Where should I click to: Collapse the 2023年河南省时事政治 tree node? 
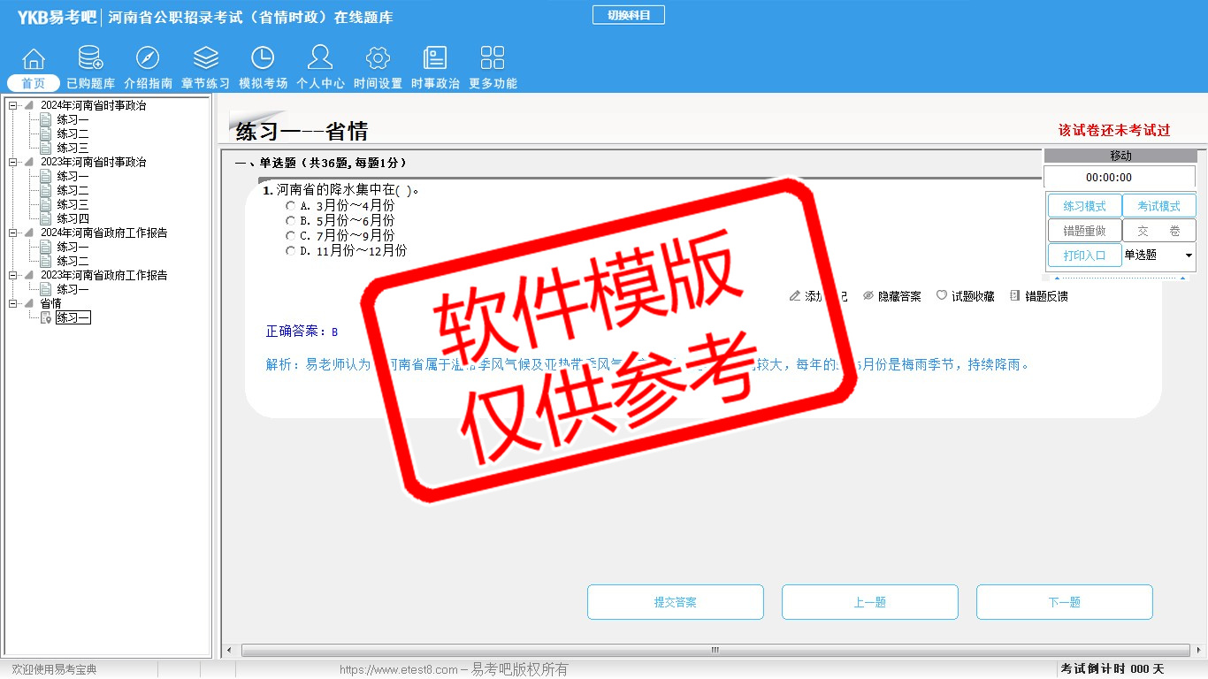click(13, 163)
